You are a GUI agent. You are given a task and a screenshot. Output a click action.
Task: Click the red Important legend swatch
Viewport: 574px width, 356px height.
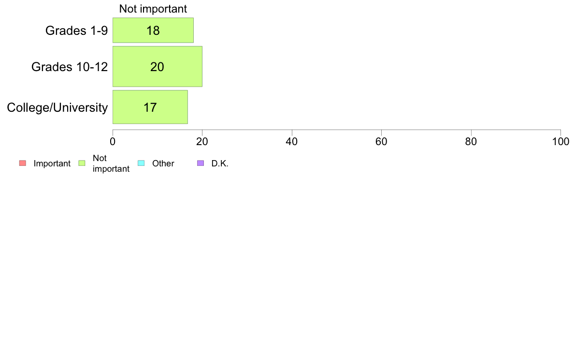[23, 163]
